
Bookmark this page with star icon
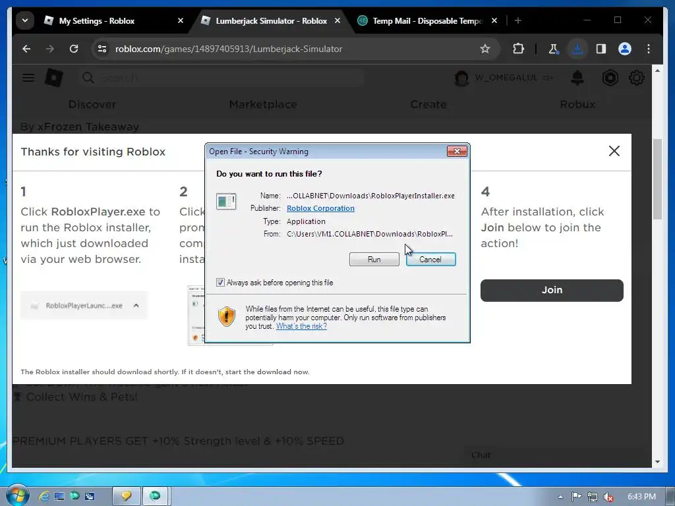(485, 49)
